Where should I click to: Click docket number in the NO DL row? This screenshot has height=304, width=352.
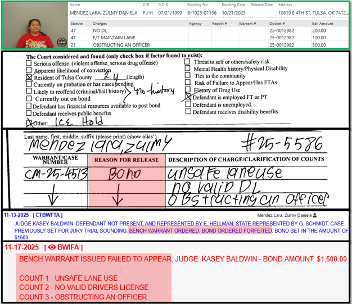click(x=282, y=30)
